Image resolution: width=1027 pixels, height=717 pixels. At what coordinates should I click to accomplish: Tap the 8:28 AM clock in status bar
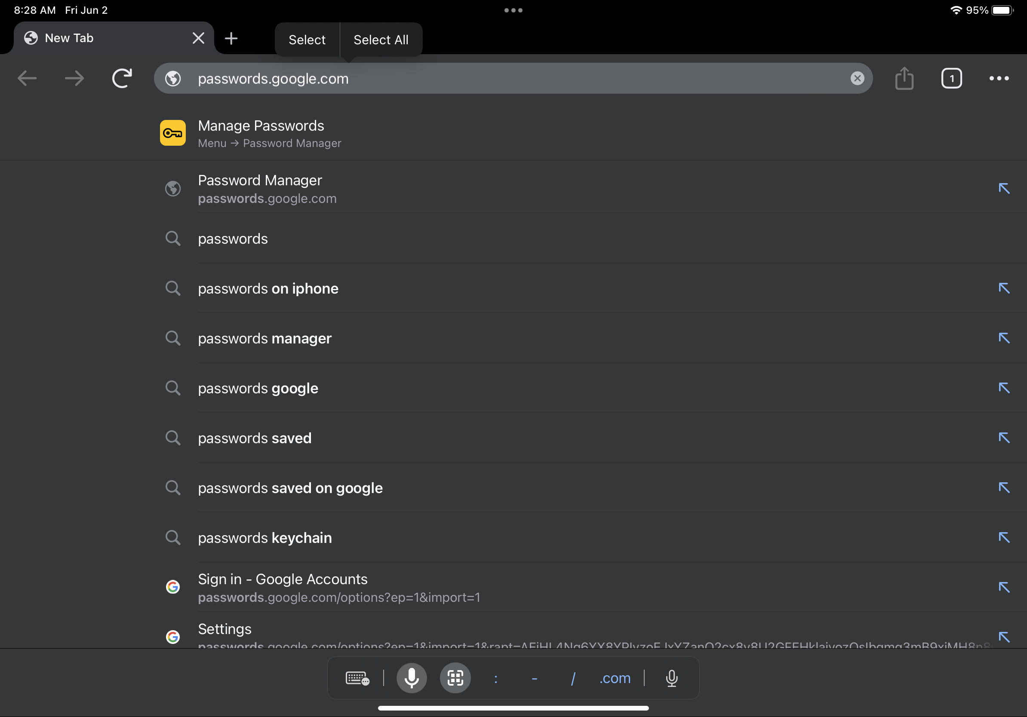35,10
